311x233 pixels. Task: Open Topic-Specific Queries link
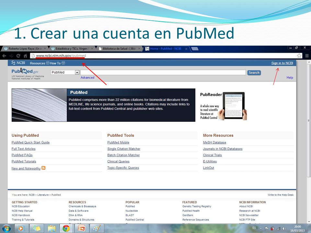pos(123,168)
